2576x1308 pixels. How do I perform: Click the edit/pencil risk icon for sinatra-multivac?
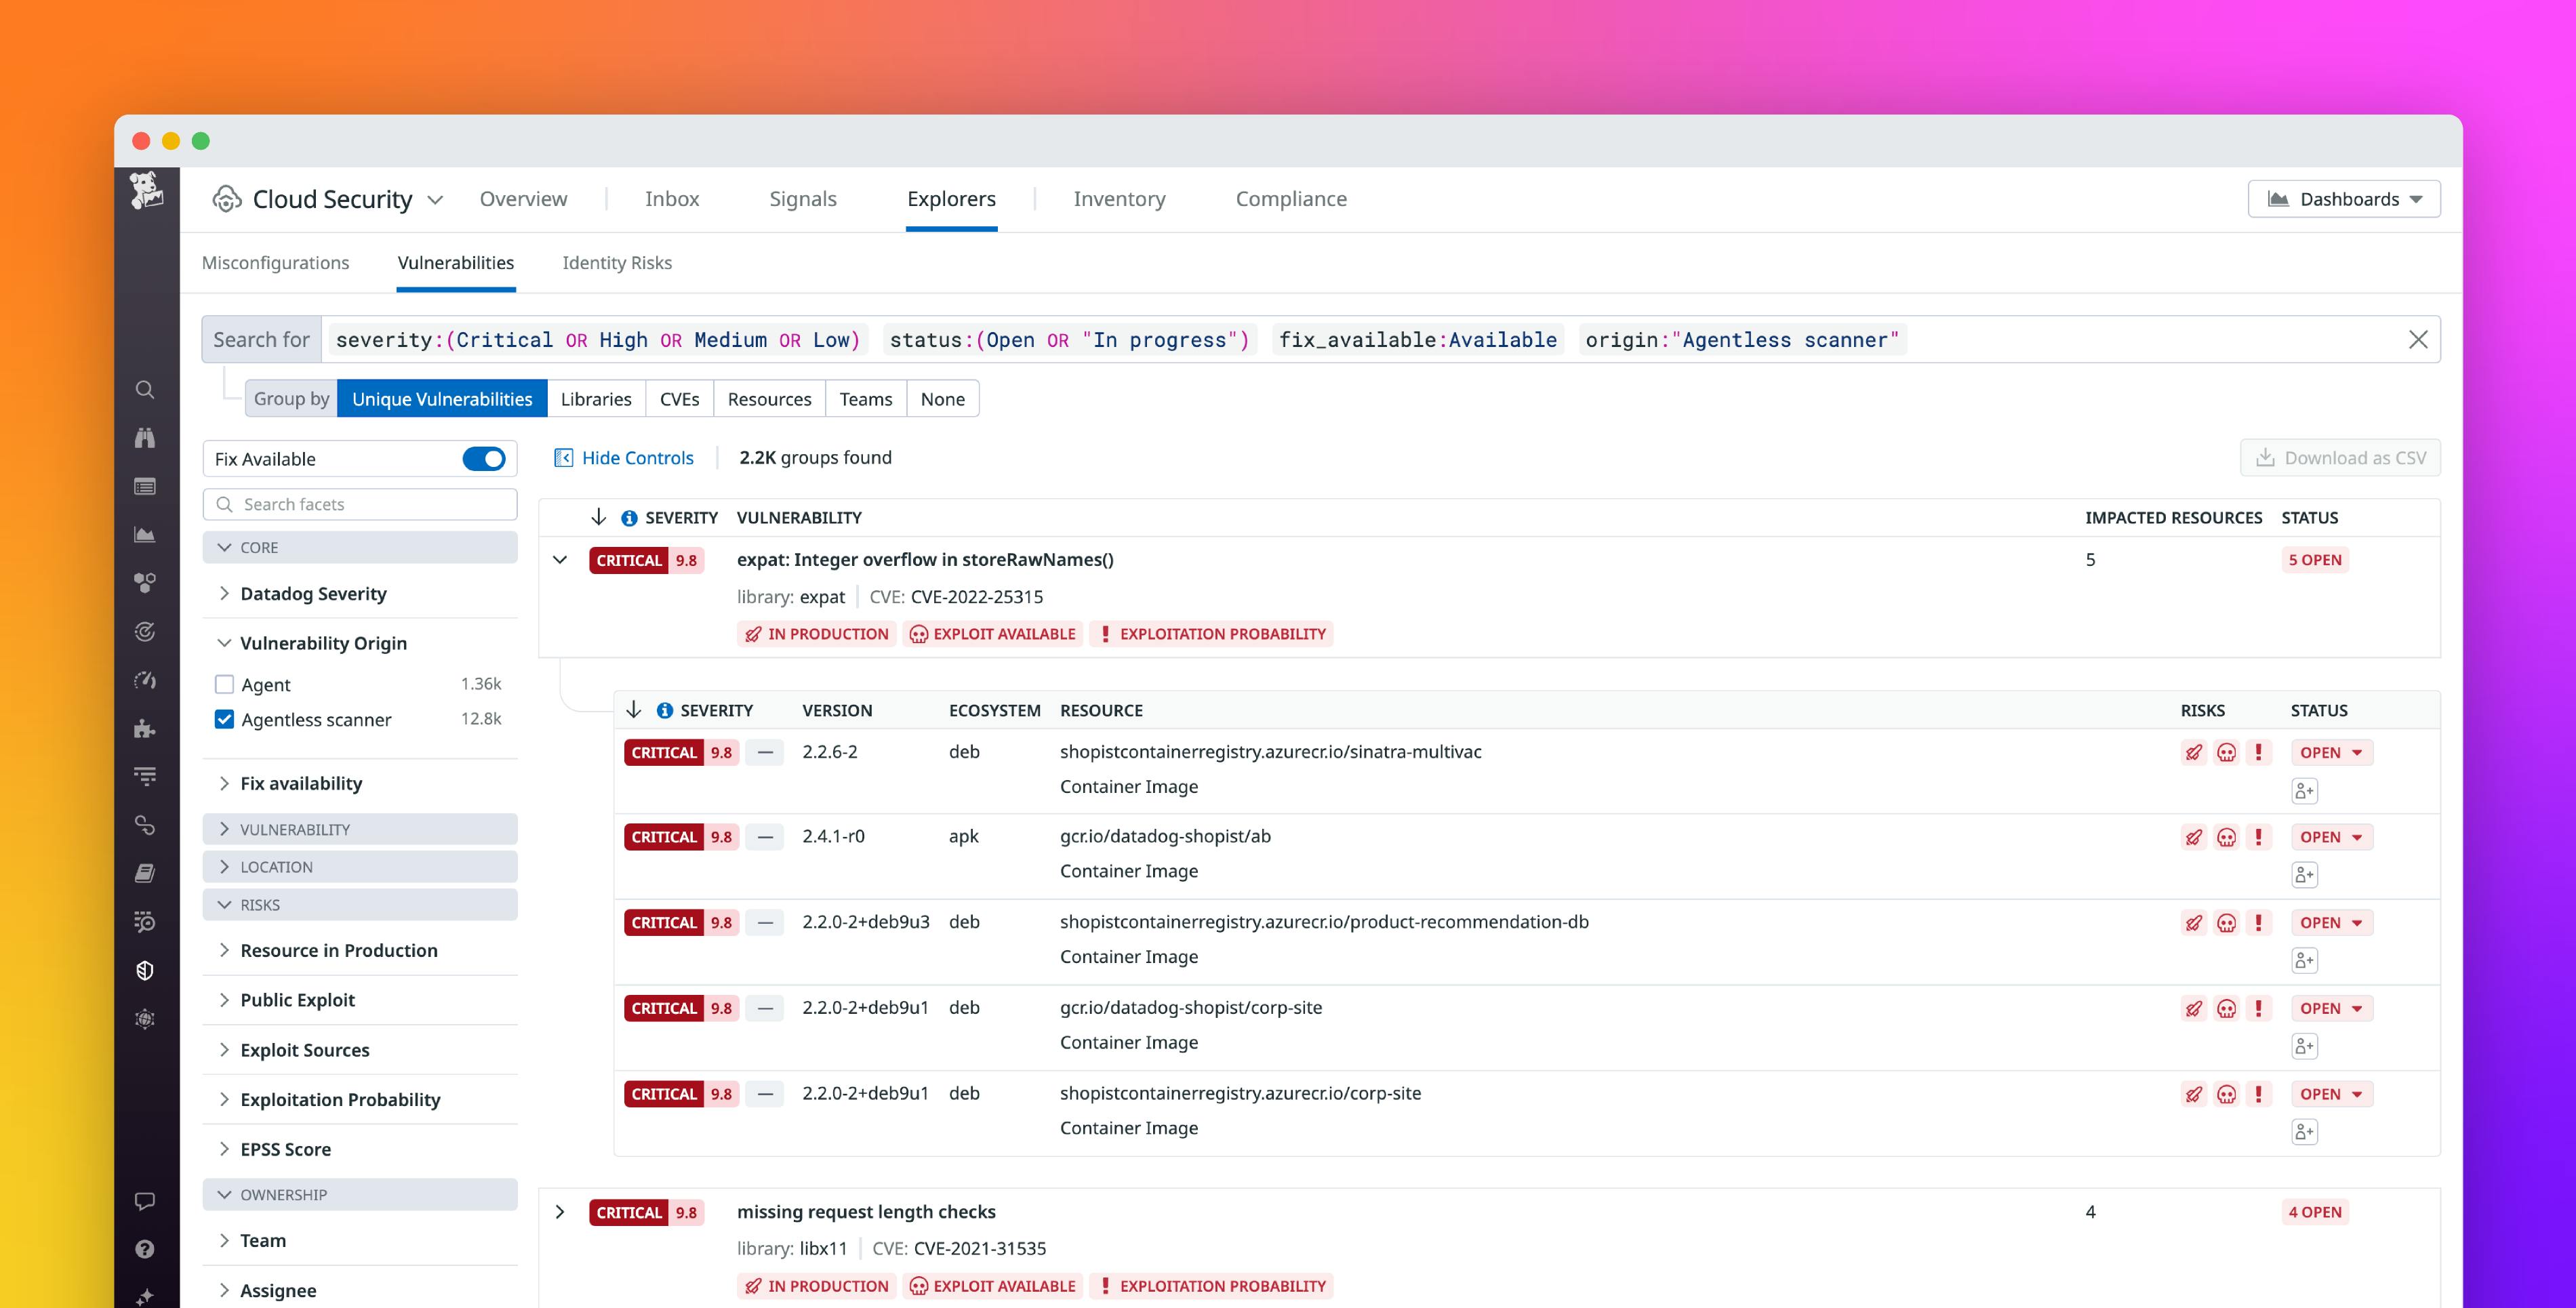[x=2194, y=752]
